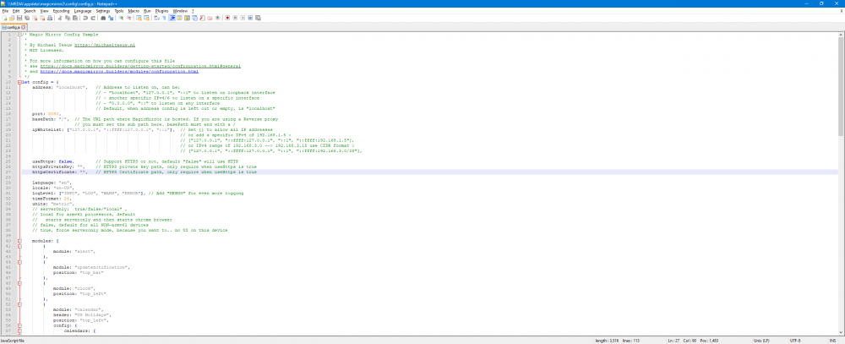Viewport: 845px width, 344px height.
Task: Collapse the 'modules: [' fold marker
Action: tap(20, 242)
